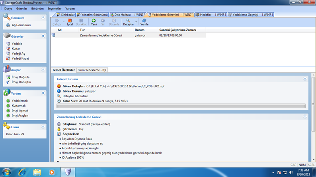Screen dimensions: 316x177
Task: Click the Sil delete toolbar icon
Action: (x=103, y=22)
